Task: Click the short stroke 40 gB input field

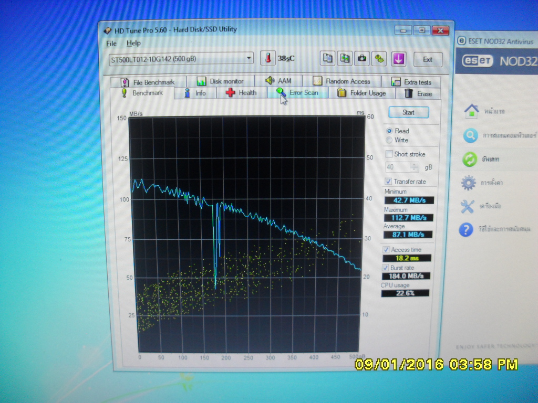Action: coord(398,167)
